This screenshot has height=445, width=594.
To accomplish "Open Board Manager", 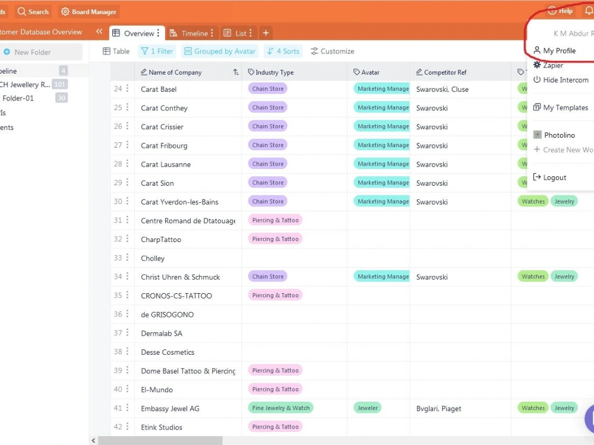I will 89,12.
